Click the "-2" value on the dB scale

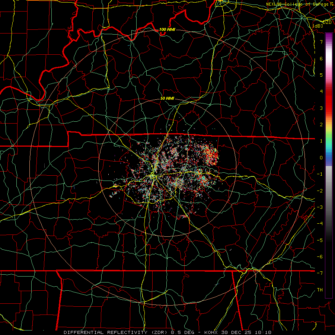320,191
